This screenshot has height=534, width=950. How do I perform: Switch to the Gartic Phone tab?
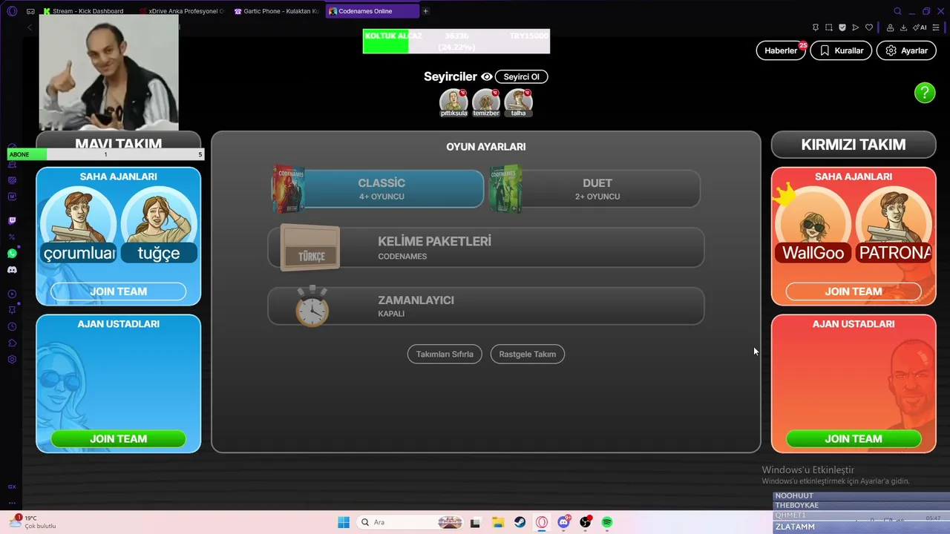[276, 11]
